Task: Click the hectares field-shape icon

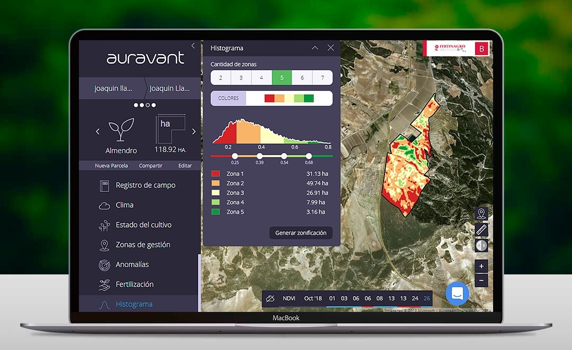Action: (x=171, y=128)
